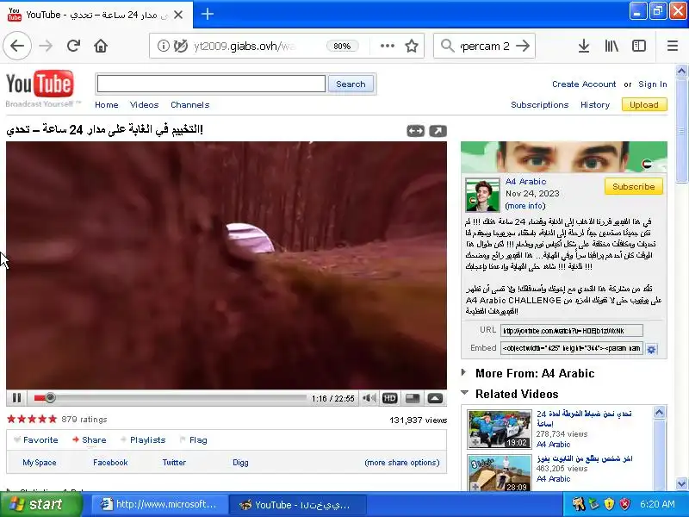
Task: Show site information icon in address bar
Action: pyautogui.click(x=163, y=46)
